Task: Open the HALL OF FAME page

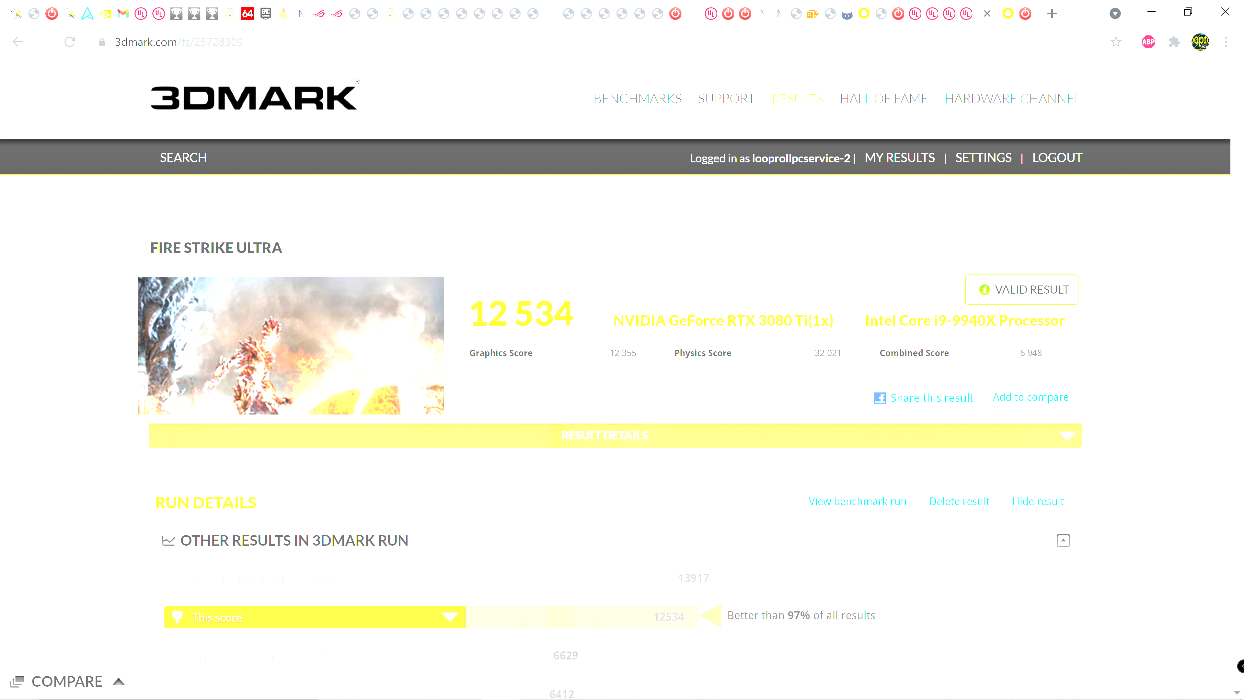Action: click(884, 99)
